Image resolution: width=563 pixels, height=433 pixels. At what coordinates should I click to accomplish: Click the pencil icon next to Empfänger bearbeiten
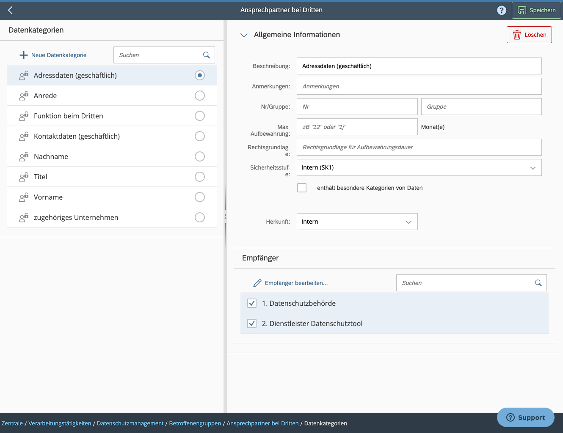257,282
